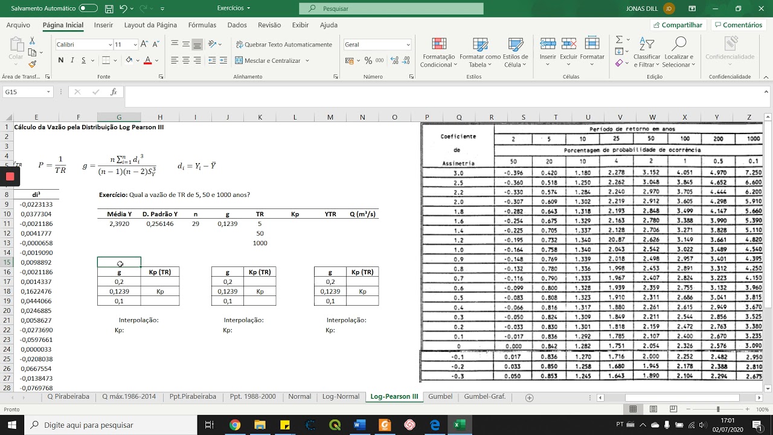The height and width of the screenshot is (435, 773).
Task: Expand Mesclar e Centralizar dropdown arrow
Action: click(x=307, y=60)
